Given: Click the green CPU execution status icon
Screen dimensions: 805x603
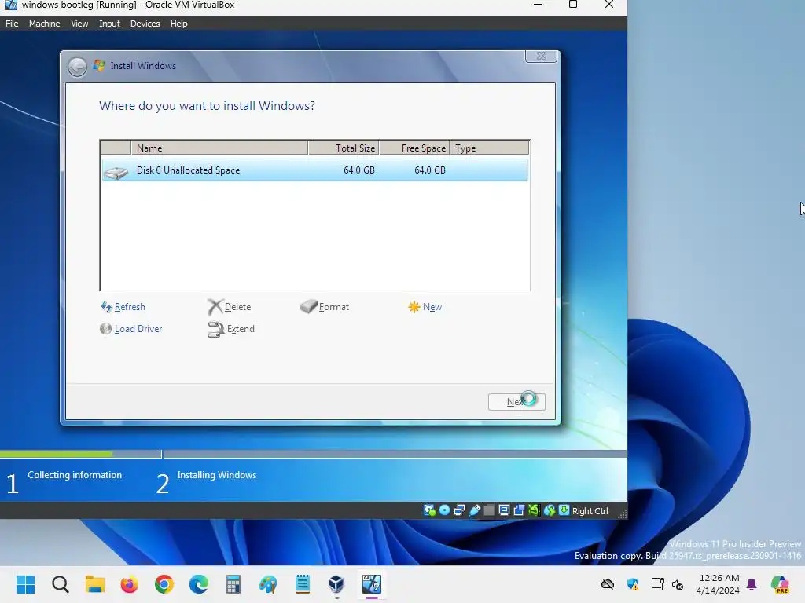Looking at the screenshot, I should point(534,510).
